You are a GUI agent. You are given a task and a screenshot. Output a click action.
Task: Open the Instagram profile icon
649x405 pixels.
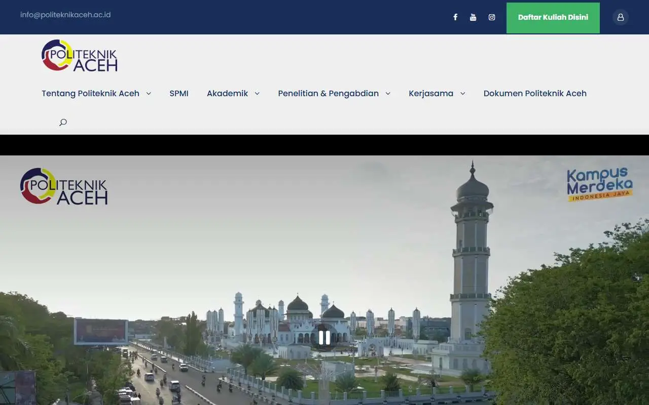[492, 17]
